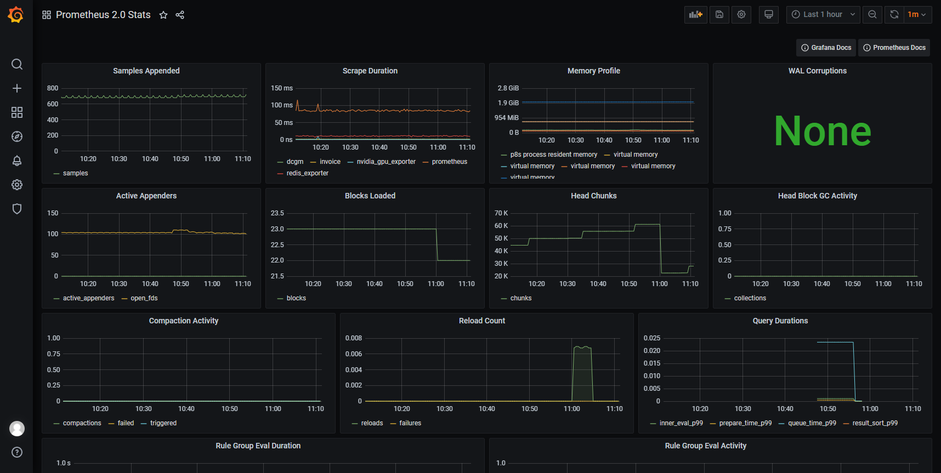The image size is (941, 473).
Task: Open the WAL Corruptions panel menu
Action: [x=818, y=71]
